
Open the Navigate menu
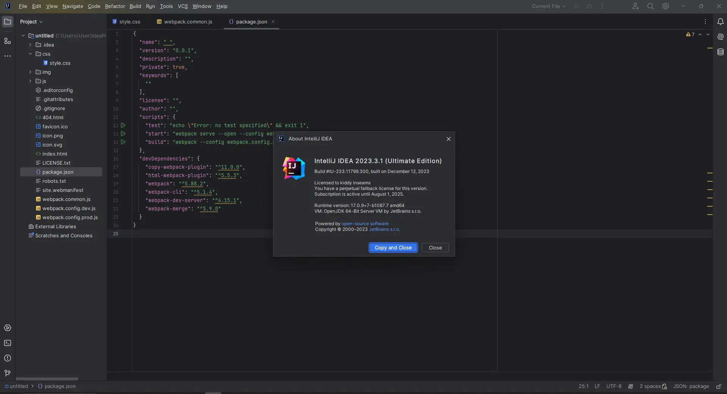pos(73,6)
